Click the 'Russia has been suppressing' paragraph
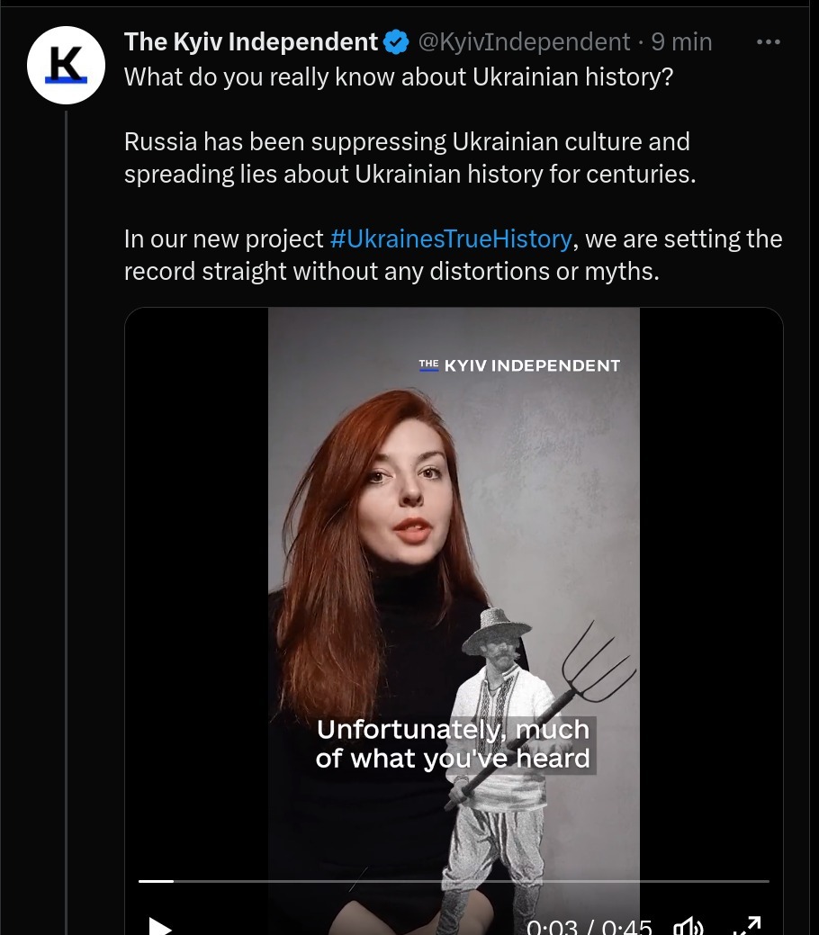819x935 pixels. 410,158
